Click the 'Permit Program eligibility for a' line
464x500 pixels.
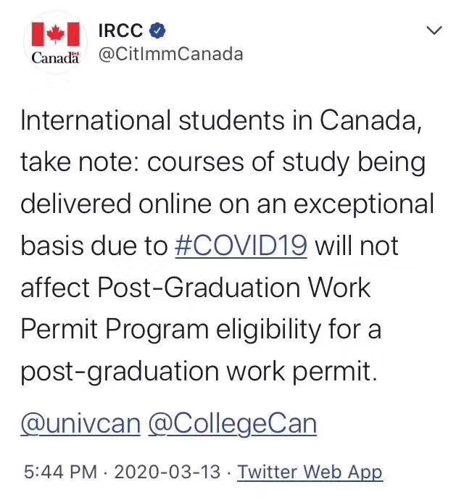[x=202, y=330]
